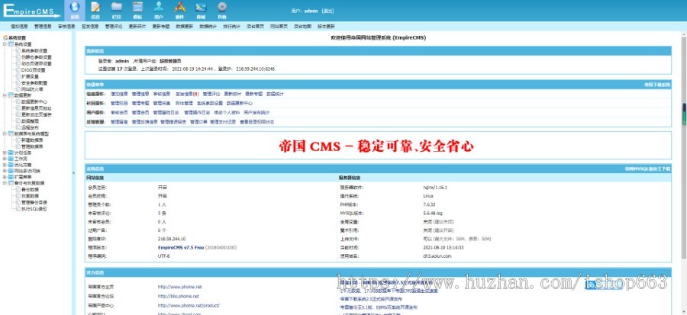Click the page icon beside 数据整理 in tree

click(x=18, y=121)
